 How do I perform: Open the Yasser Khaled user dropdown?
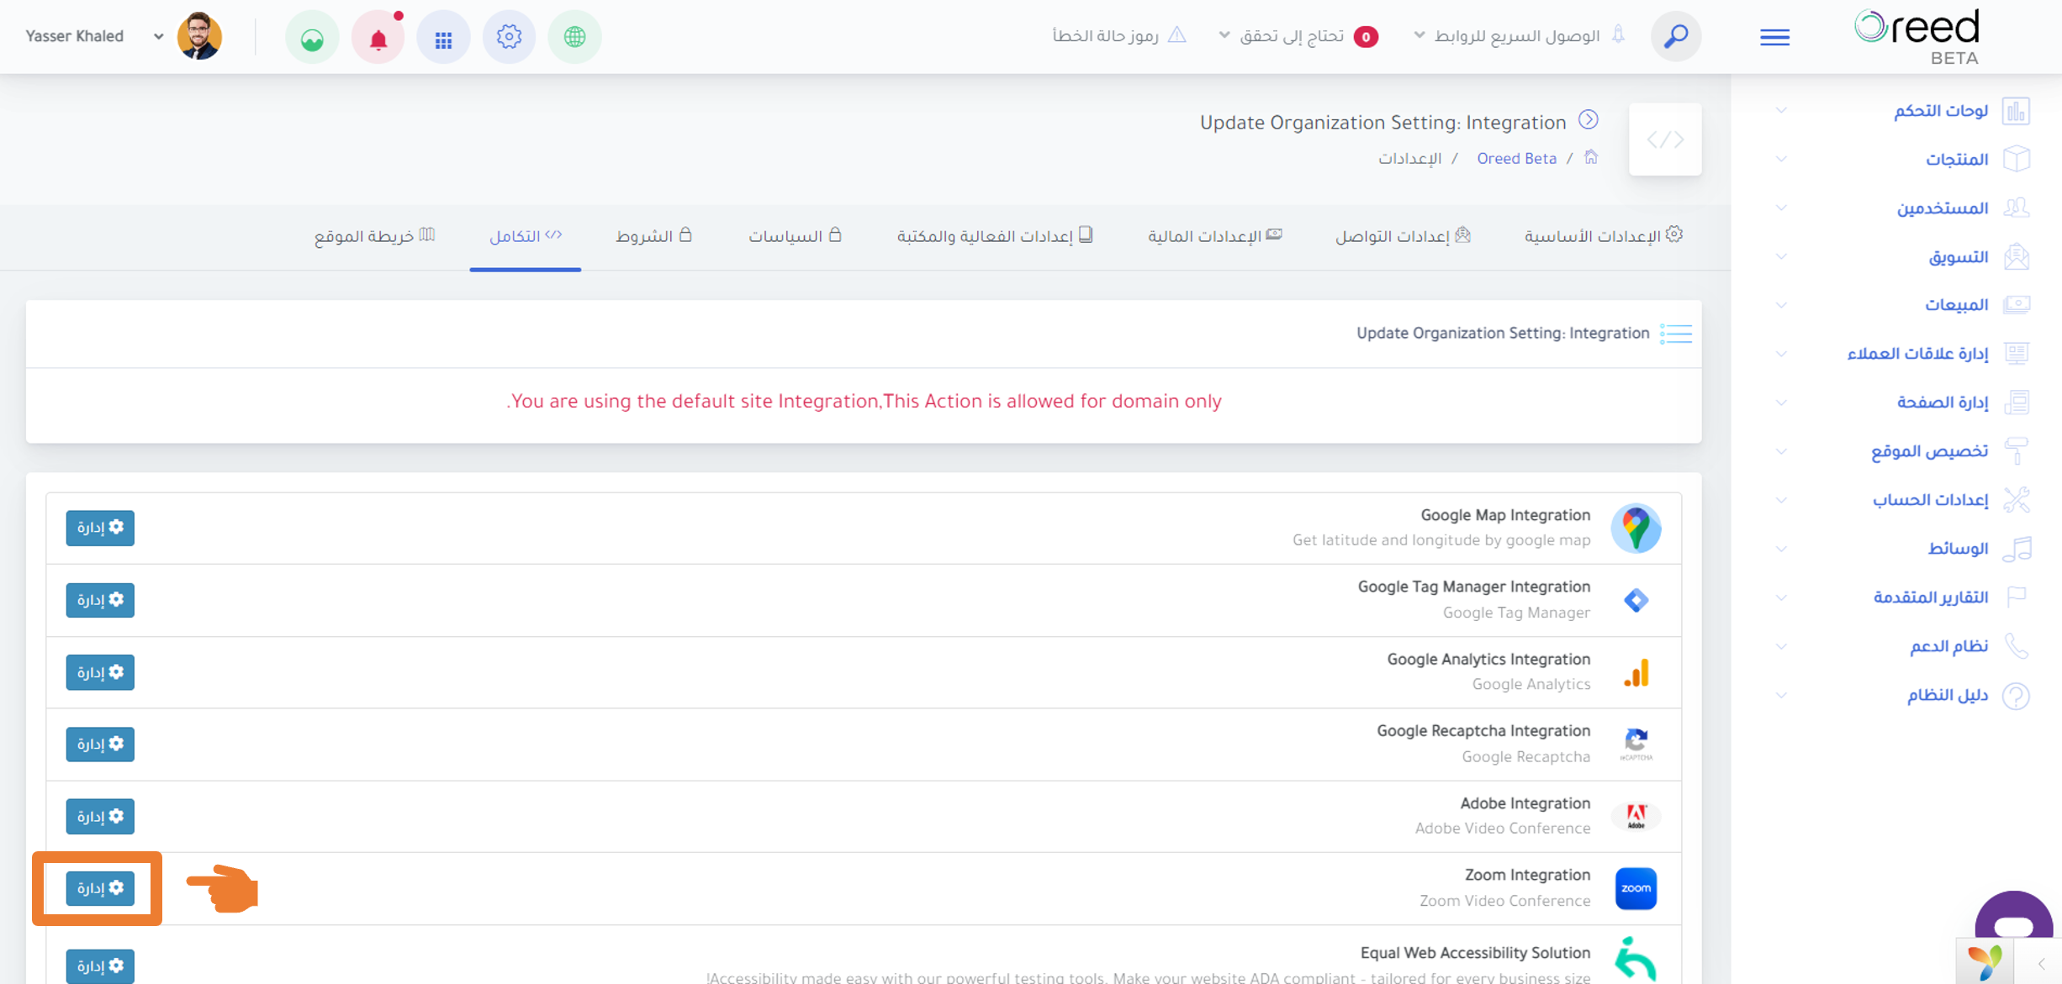(94, 36)
